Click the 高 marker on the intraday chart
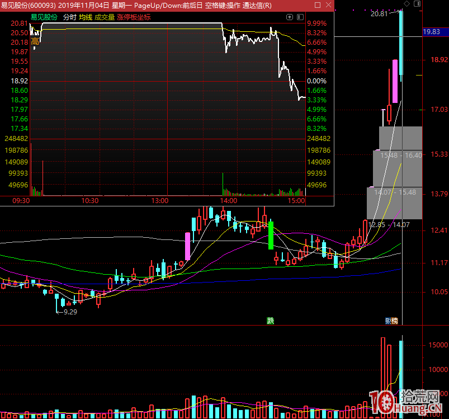Image resolution: width=449 pixels, height=419 pixels. point(35,41)
